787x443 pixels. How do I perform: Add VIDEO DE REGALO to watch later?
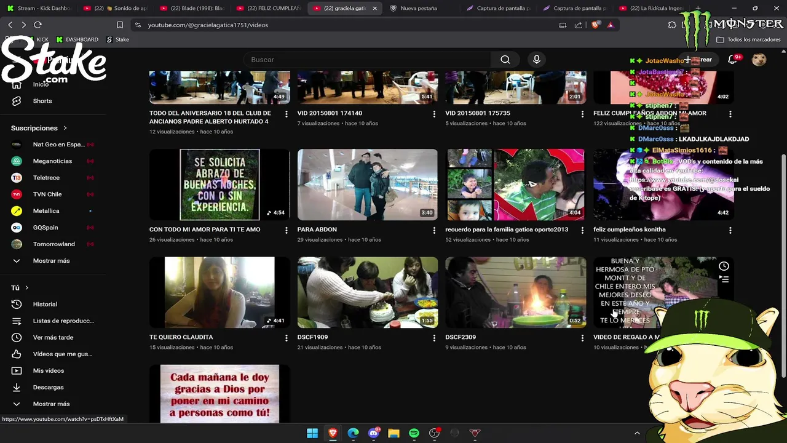point(724,266)
